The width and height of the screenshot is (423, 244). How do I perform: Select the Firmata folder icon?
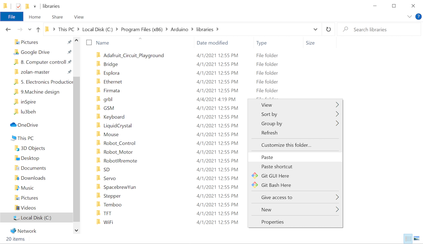point(98,90)
